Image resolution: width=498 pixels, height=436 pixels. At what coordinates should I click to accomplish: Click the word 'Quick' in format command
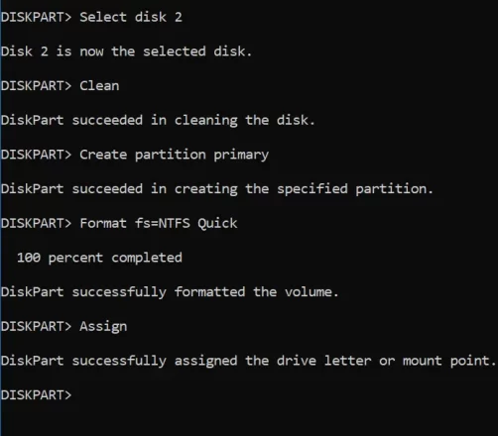tap(217, 224)
